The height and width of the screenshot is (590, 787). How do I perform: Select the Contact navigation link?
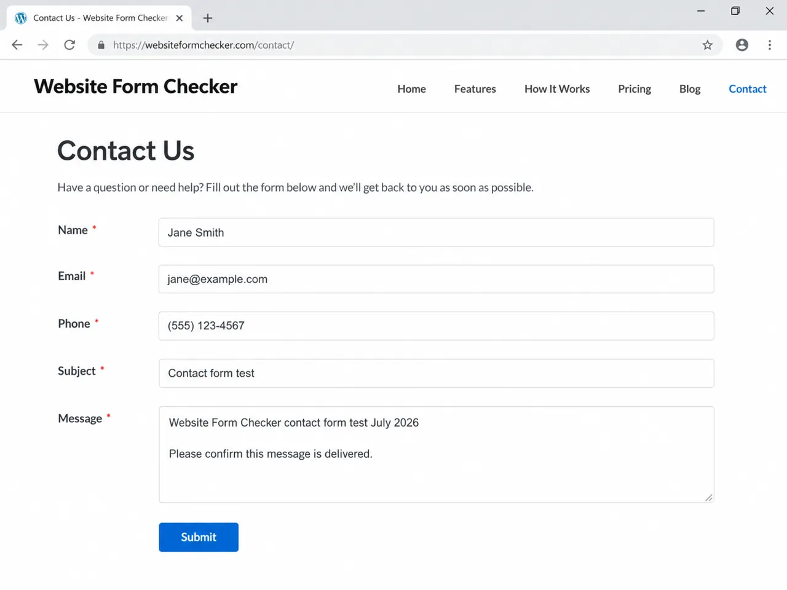tap(748, 89)
